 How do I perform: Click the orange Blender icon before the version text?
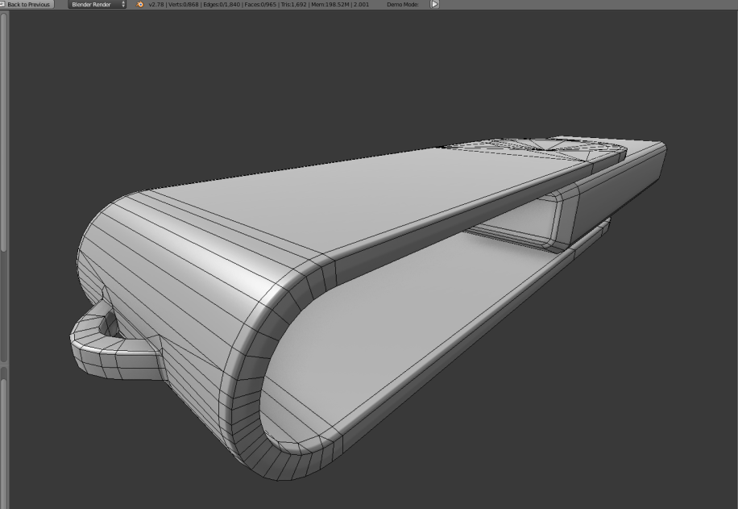[x=138, y=4]
